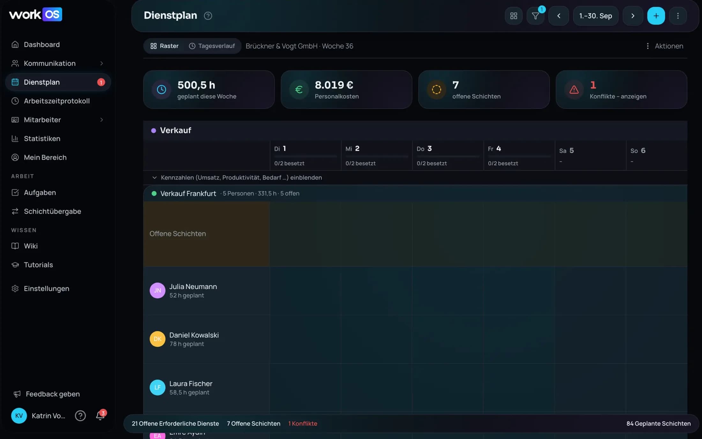Expand Kommunikation submenu
This screenshot has height=439, width=702.
(x=101, y=63)
